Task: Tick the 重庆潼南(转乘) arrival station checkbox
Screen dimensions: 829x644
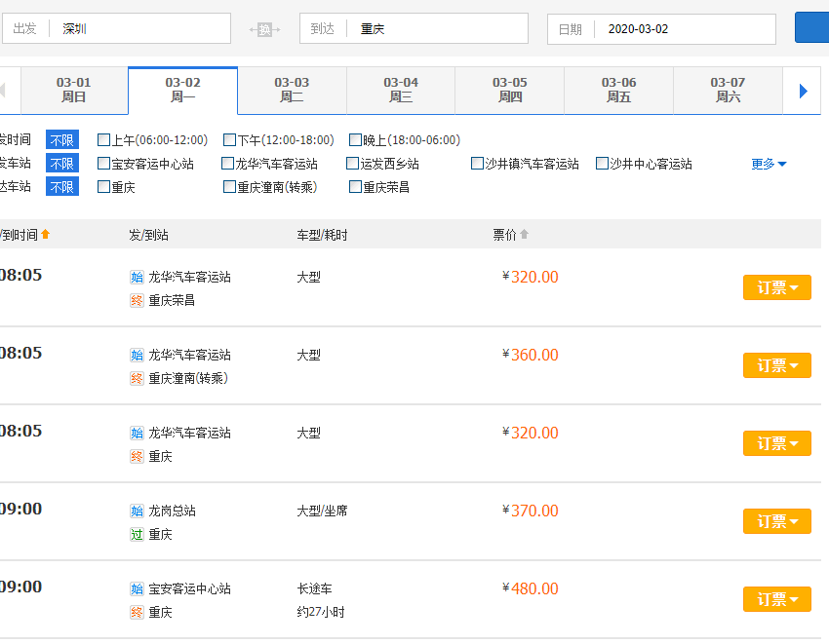Action: click(x=230, y=187)
